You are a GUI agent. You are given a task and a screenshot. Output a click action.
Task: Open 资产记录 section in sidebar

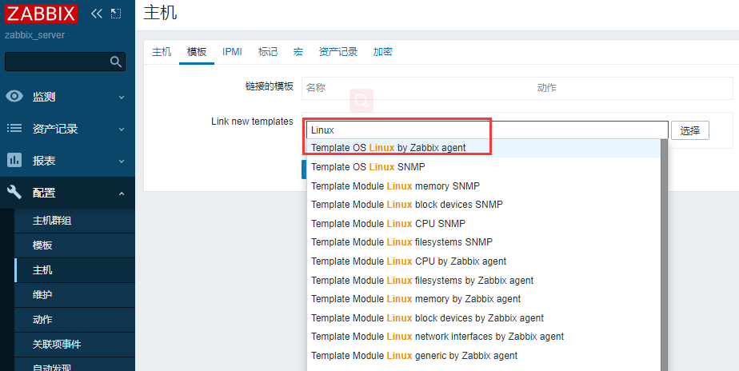tap(67, 129)
